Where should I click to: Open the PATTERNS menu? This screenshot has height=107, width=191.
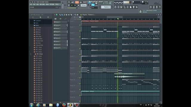[x=42, y=4]
